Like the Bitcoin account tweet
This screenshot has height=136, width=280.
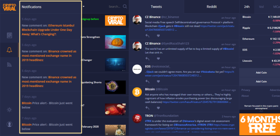pyautogui.click(x=158, y=108)
